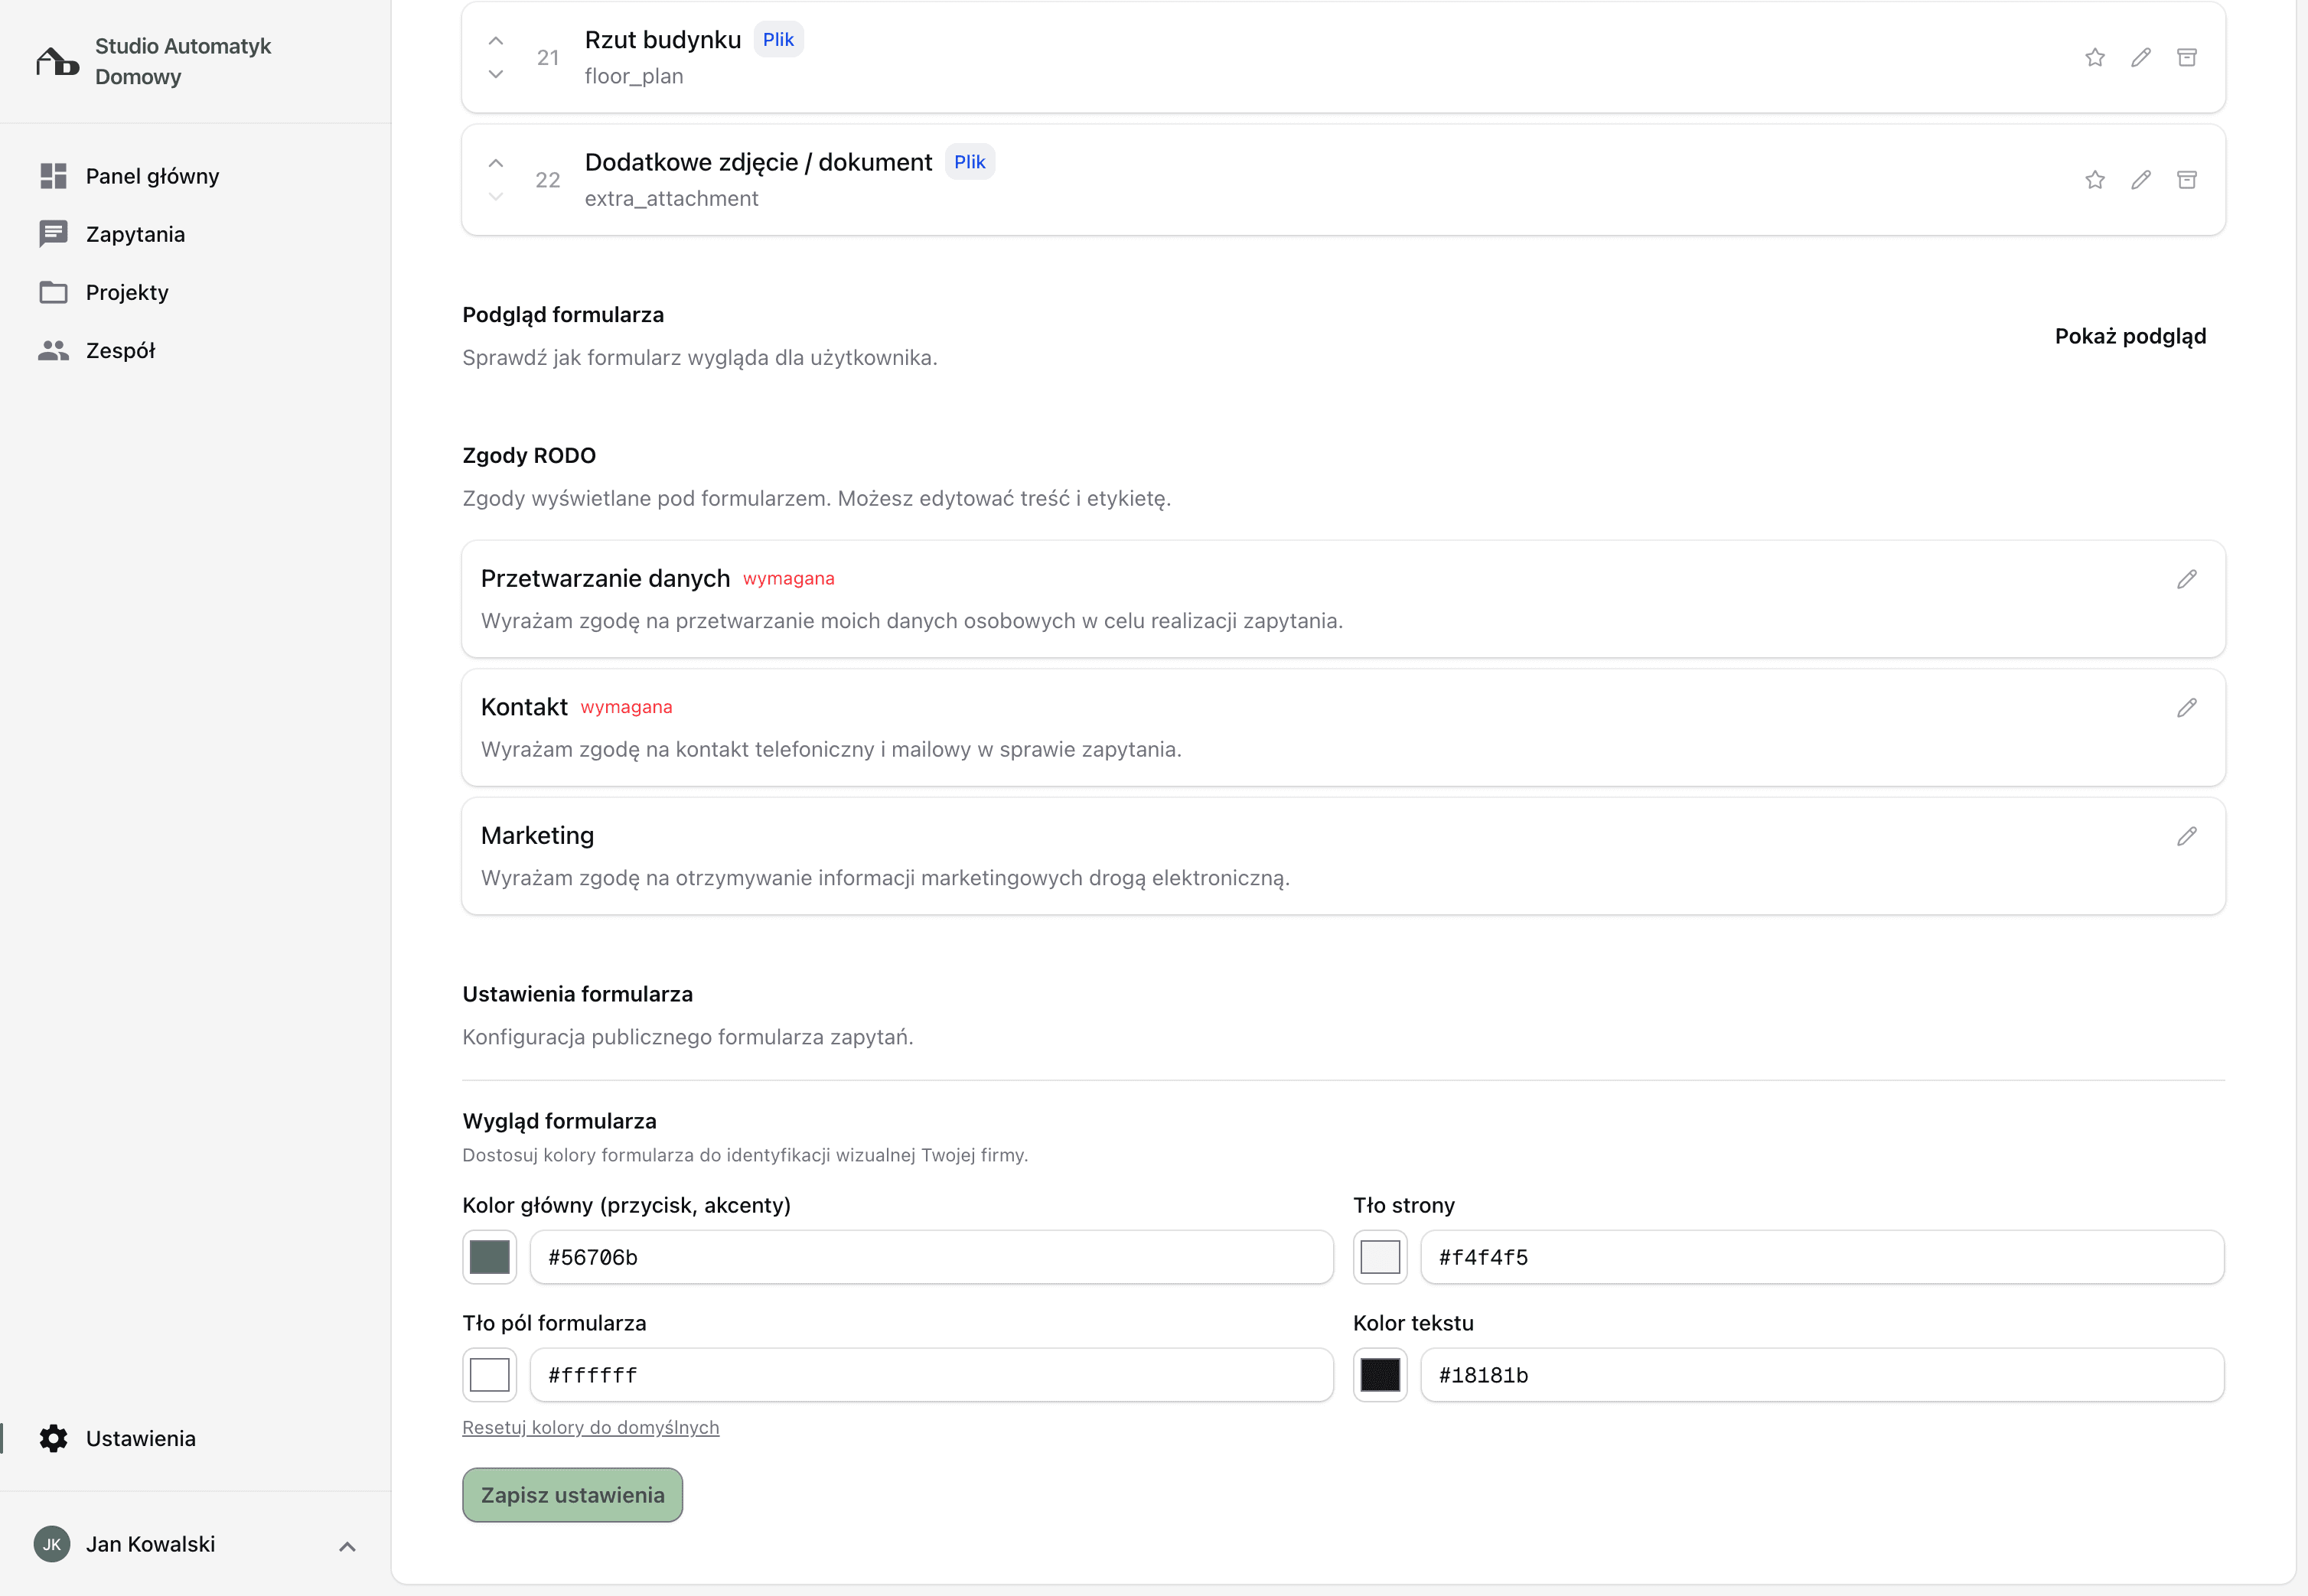
Task: Open the Kolor główny color swatch
Action: click(490, 1257)
